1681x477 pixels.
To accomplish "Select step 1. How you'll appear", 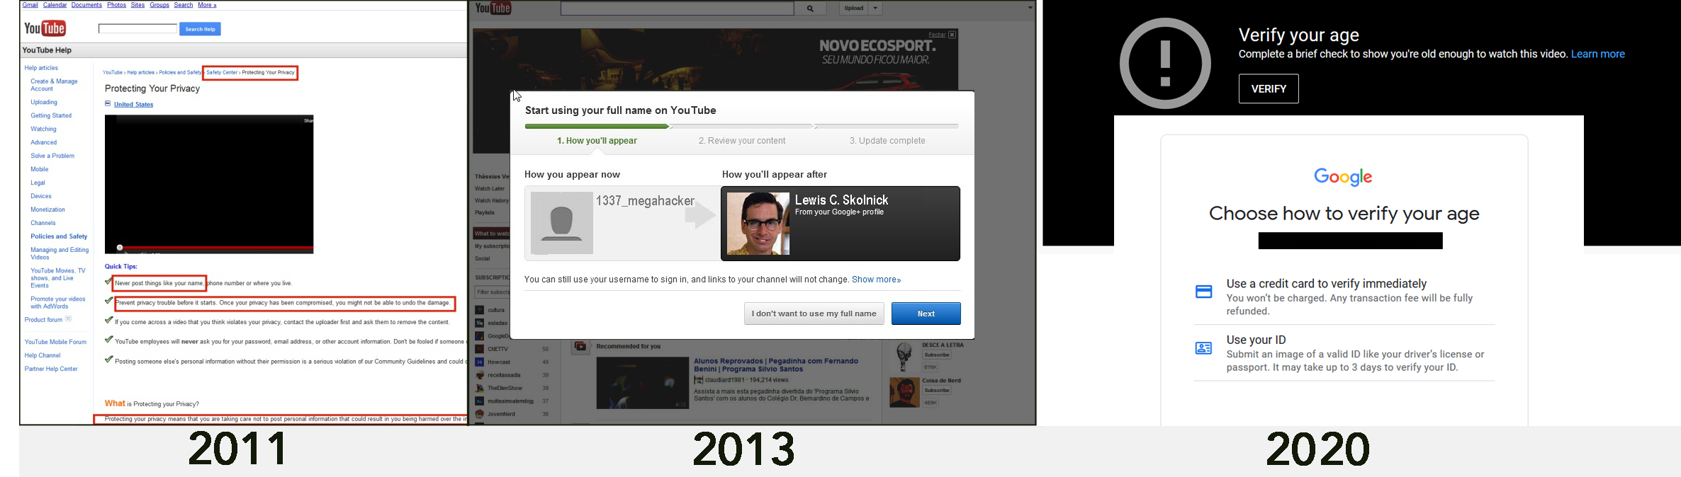I will [x=597, y=141].
